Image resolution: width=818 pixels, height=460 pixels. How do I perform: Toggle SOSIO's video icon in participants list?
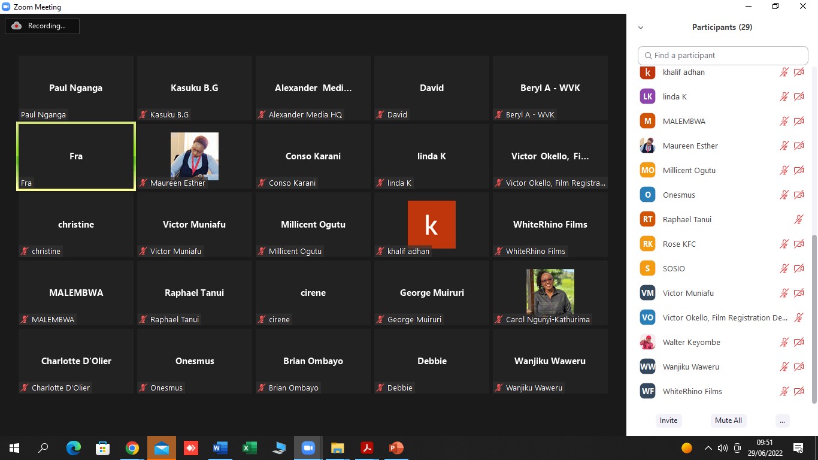pos(798,269)
